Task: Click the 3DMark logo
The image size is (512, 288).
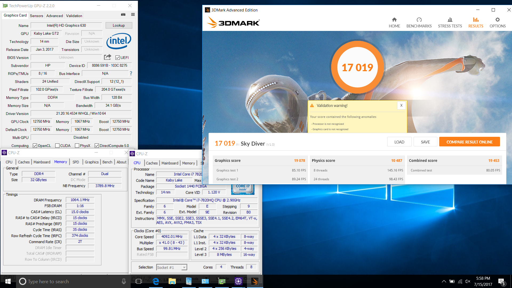Action: pos(233,22)
